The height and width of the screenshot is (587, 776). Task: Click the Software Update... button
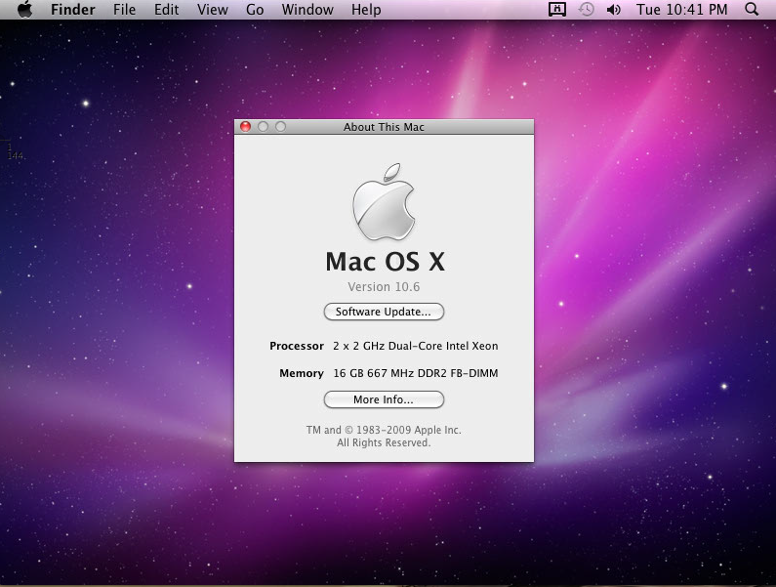click(384, 312)
